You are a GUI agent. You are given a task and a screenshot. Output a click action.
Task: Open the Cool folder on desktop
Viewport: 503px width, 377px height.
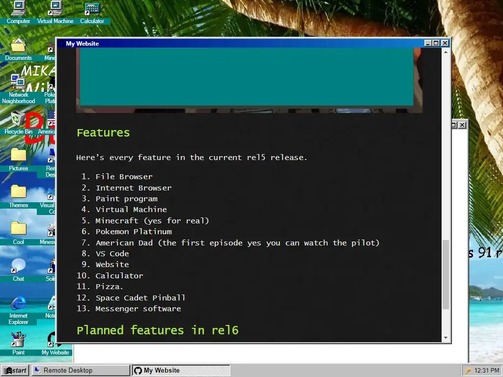(x=18, y=233)
